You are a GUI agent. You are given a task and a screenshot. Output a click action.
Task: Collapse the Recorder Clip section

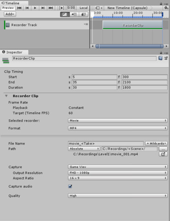6,96
